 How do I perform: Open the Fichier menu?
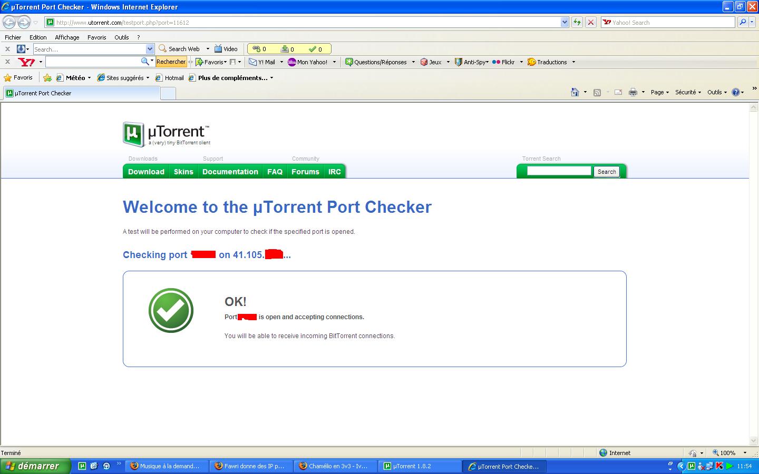click(x=13, y=37)
